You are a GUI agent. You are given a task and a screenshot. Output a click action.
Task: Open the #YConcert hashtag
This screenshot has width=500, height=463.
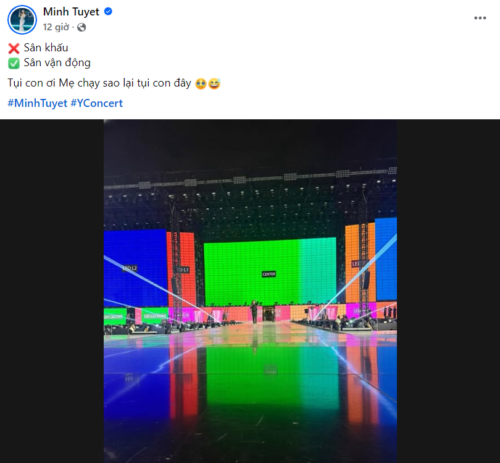96,103
